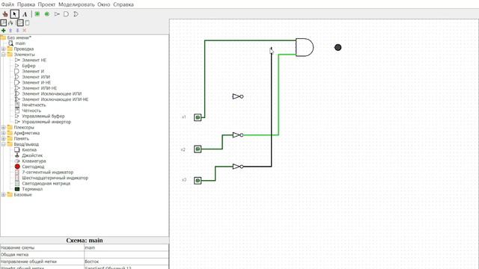The width and height of the screenshot is (479, 269).
Task: Open the Правка menu
Action: click(x=26, y=4)
